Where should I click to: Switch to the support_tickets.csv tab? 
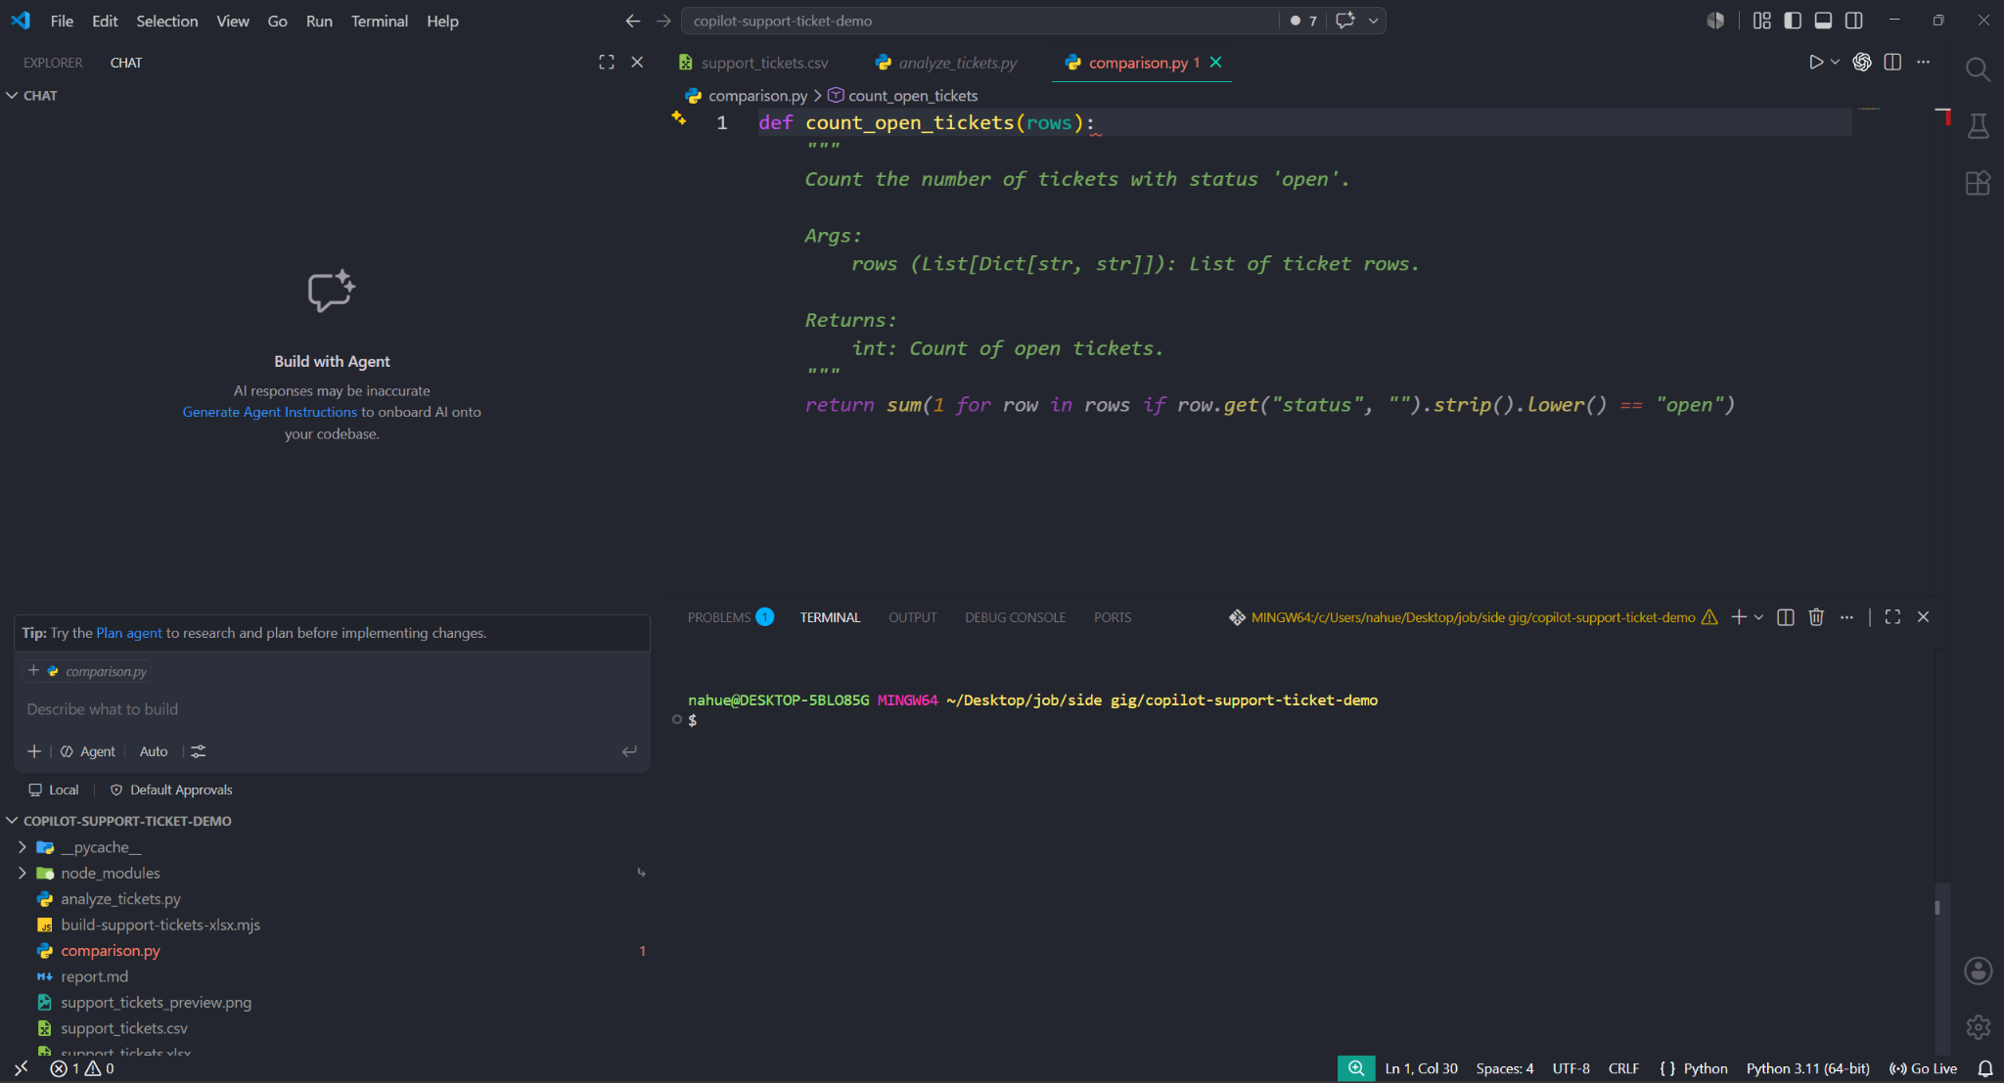pyautogui.click(x=753, y=63)
